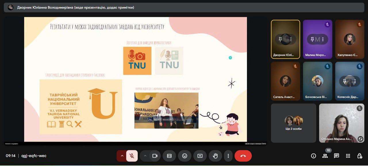
Task: Open the emoji reactions panel
Action: click(185, 156)
